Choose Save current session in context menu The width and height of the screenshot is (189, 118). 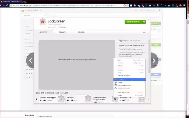pos(130,85)
